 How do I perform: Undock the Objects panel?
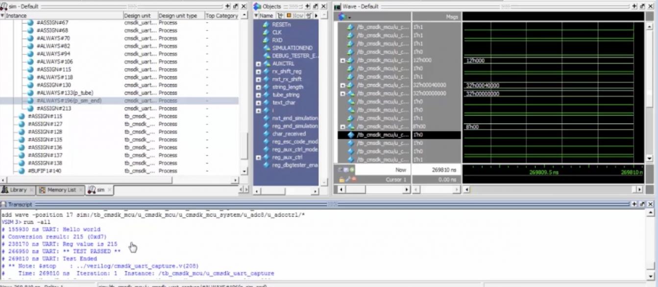point(316,6)
